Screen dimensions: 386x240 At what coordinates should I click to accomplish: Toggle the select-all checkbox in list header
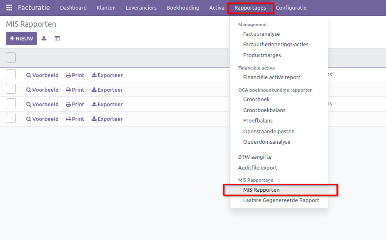(10, 57)
